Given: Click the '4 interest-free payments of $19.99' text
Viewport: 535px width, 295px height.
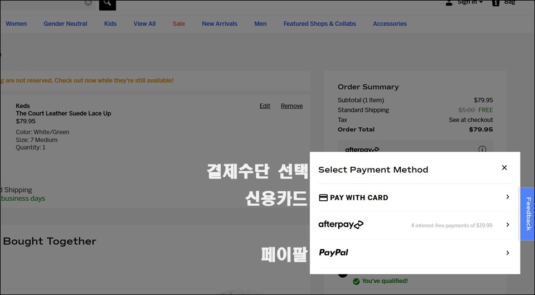Looking at the screenshot, I should coord(451,225).
